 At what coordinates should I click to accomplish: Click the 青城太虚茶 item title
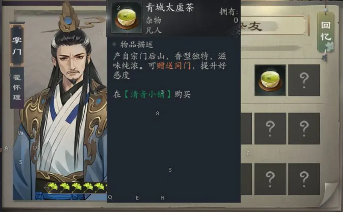tap(170, 8)
